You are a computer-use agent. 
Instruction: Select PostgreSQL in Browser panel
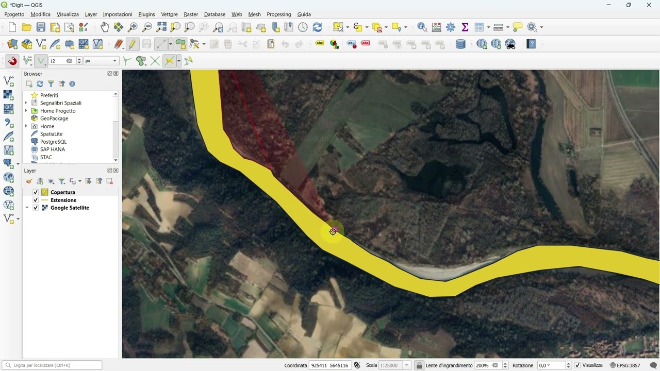coord(53,142)
